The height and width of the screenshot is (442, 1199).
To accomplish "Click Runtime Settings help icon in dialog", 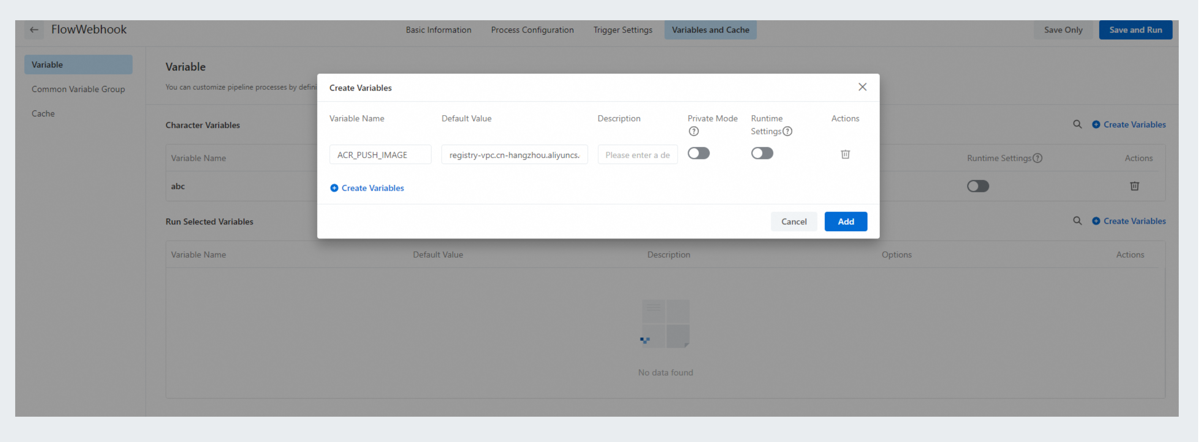I will pos(787,131).
